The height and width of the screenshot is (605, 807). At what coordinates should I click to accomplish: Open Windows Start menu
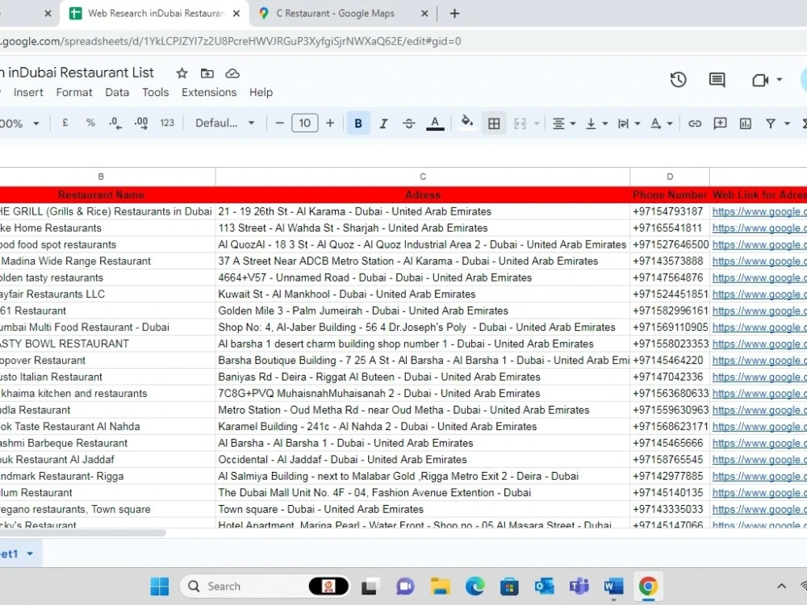click(x=159, y=586)
